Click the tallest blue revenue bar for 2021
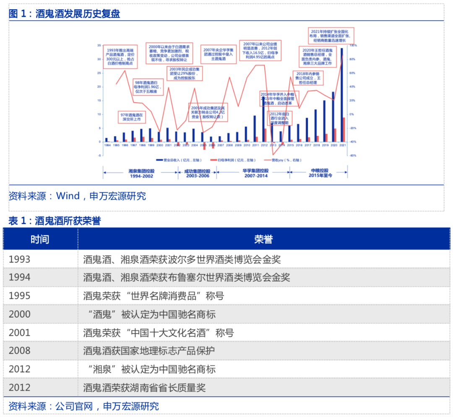The image size is (453, 417). (x=342, y=95)
